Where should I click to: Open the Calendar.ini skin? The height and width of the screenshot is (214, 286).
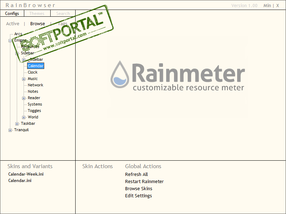(20, 181)
